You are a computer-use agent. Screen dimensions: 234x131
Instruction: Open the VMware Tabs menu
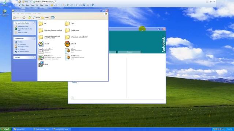[41, 5]
